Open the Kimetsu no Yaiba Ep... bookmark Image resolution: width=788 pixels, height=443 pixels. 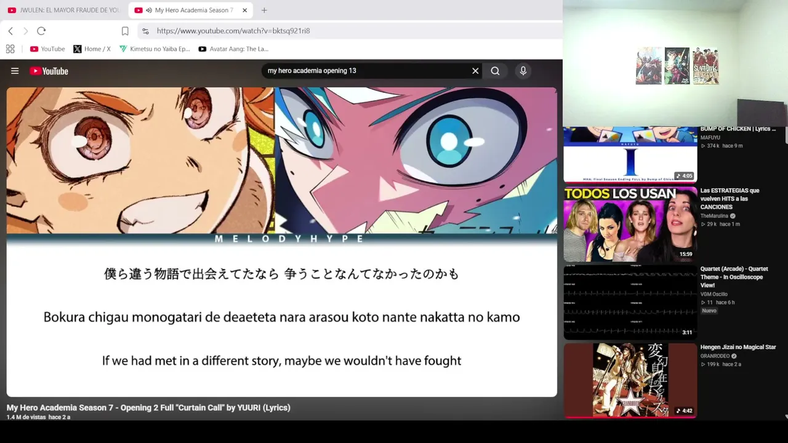[155, 49]
